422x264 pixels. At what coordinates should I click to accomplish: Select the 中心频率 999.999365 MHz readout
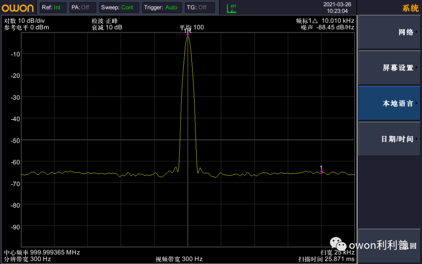click(x=42, y=252)
